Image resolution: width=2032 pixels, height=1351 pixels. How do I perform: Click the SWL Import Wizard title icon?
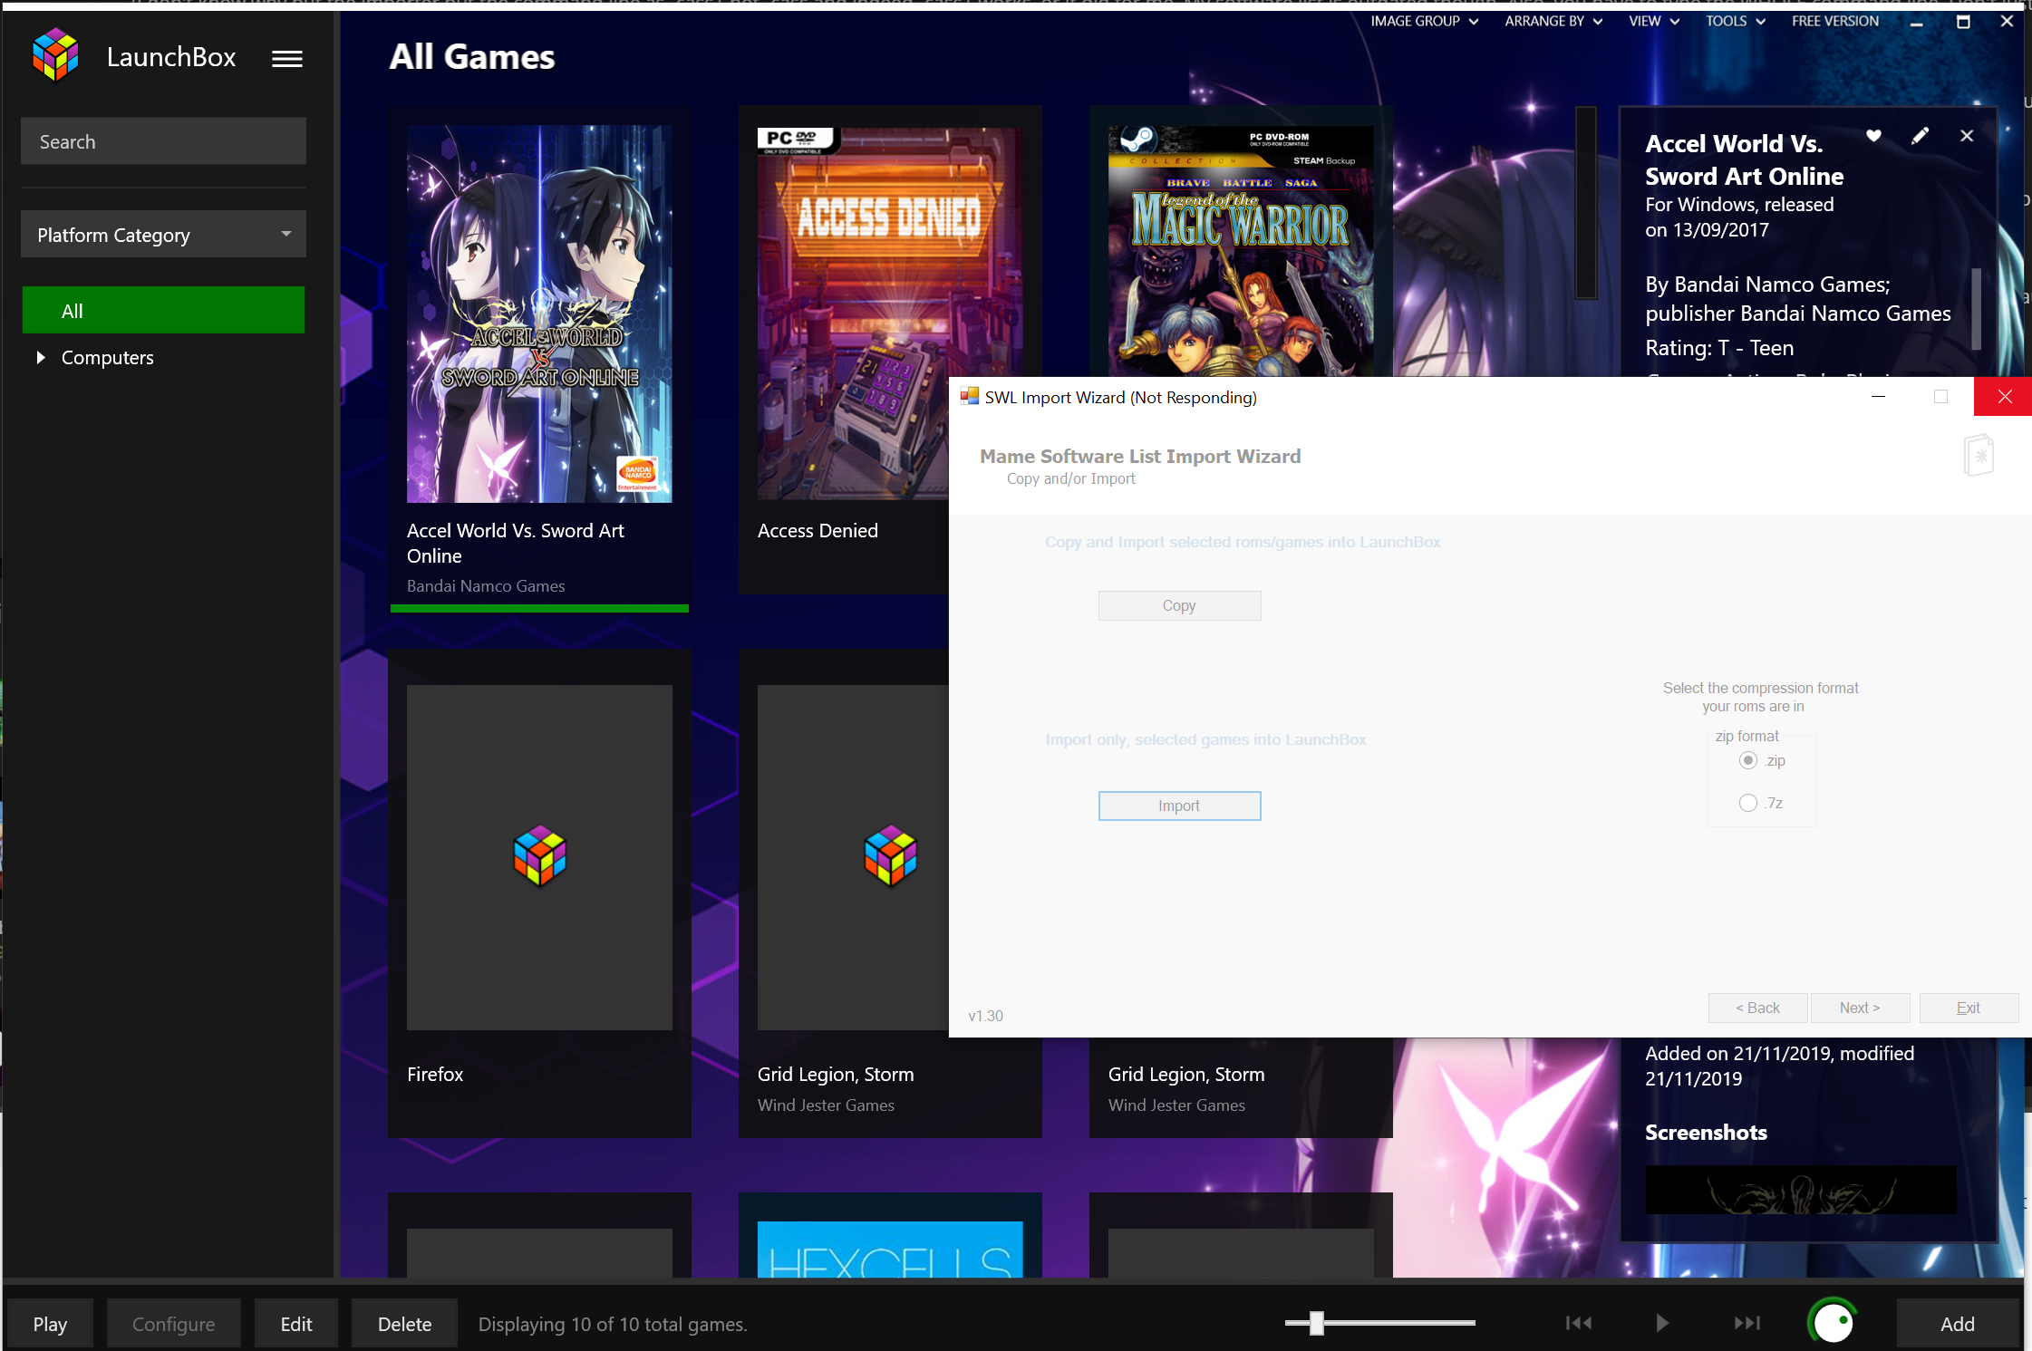pyautogui.click(x=970, y=397)
